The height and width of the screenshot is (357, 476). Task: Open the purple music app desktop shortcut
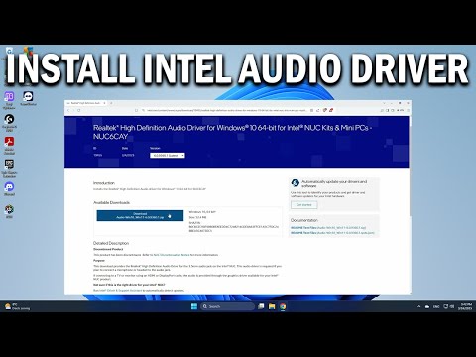9,100
